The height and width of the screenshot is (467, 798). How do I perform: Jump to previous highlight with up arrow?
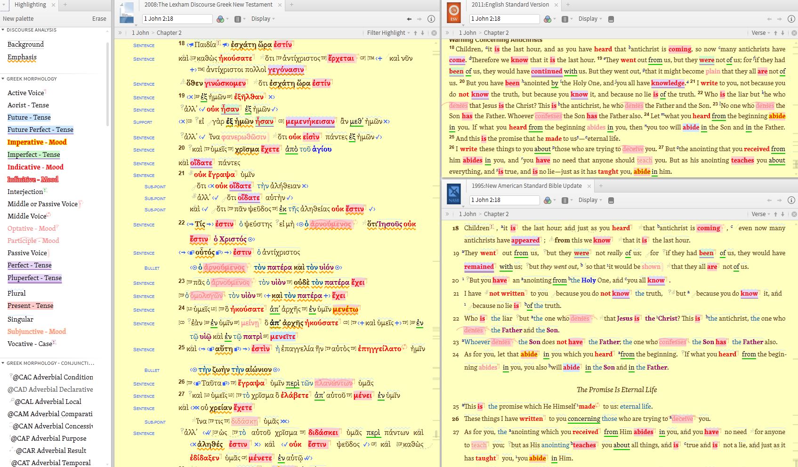[x=415, y=32]
